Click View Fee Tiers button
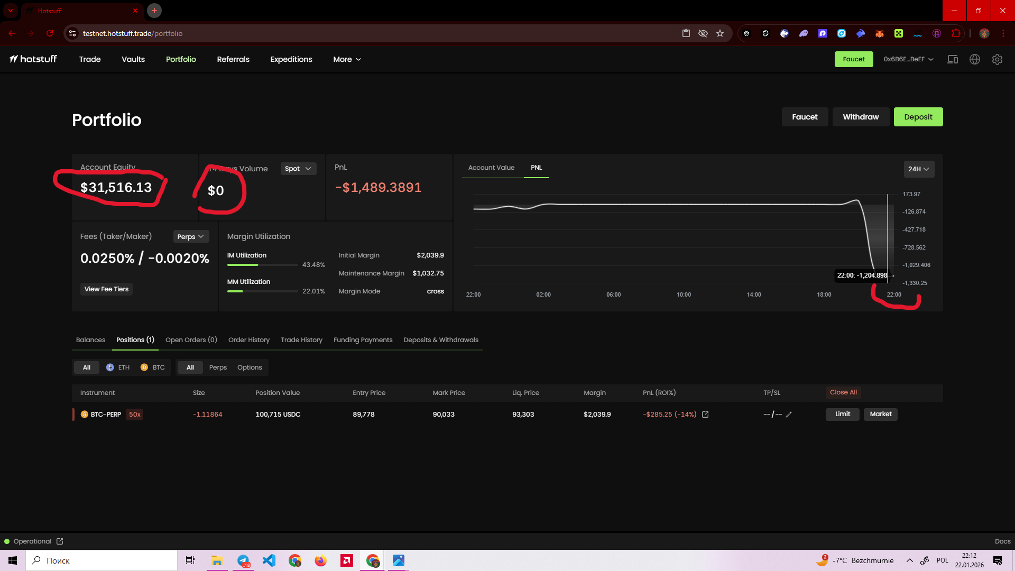 point(106,289)
